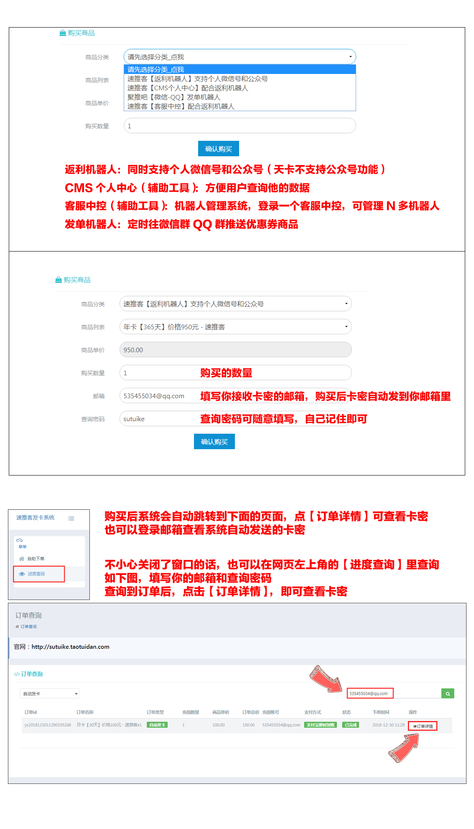
Task: Click the 查询密码 field containing sutuike
Action: [235, 419]
